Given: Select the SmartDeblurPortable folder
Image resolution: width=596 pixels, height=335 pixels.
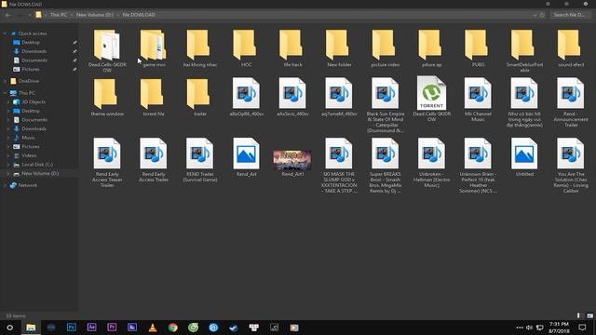Looking at the screenshot, I should 524,50.
